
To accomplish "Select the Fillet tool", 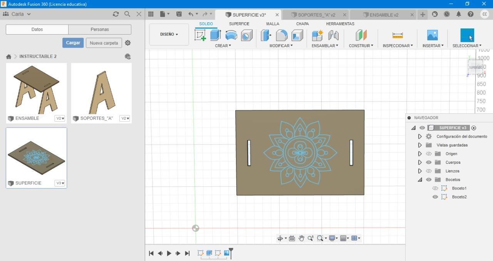I will click(282, 35).
